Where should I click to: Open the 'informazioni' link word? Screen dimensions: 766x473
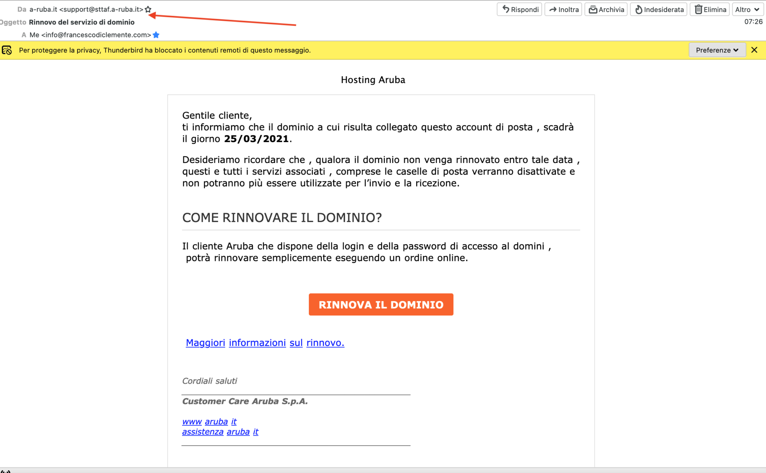pyautogui.click(x=257, y=343)
